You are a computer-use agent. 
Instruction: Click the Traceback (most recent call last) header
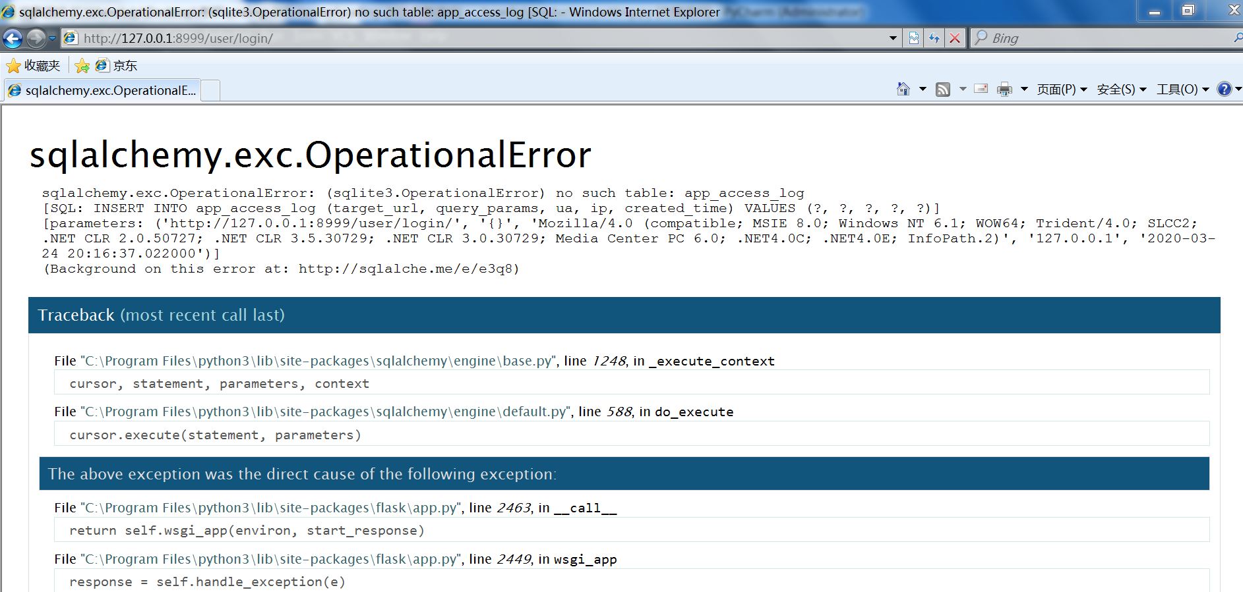click(x=624, y=315)
